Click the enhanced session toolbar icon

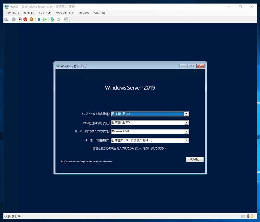click(x=66, y=19)
